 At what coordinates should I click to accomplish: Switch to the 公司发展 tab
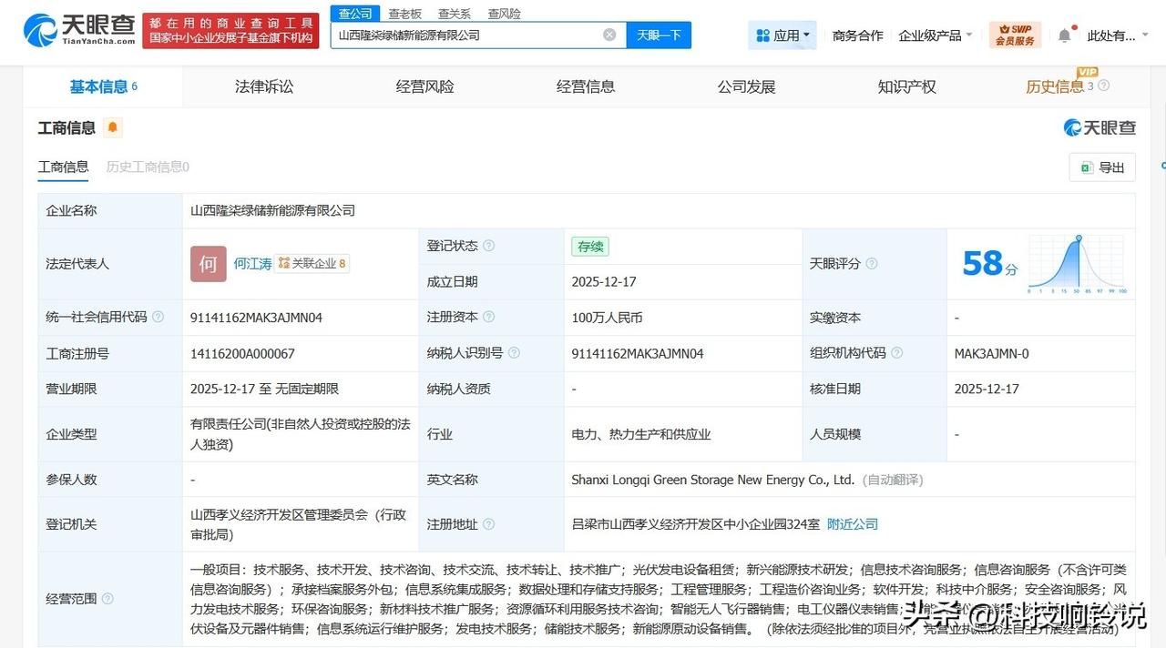[x=746, y=86]
